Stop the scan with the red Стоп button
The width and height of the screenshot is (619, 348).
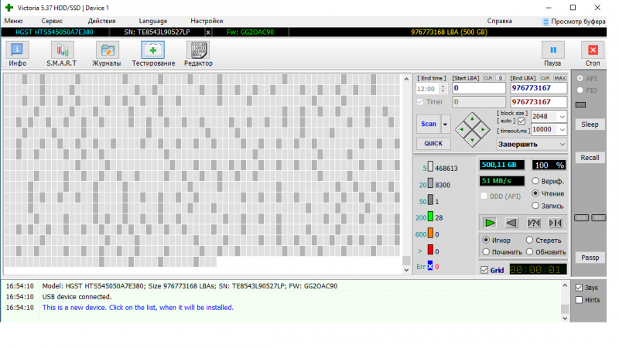coord(593,53)
